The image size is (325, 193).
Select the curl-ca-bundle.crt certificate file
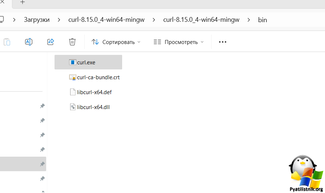[x=94, y=77]
